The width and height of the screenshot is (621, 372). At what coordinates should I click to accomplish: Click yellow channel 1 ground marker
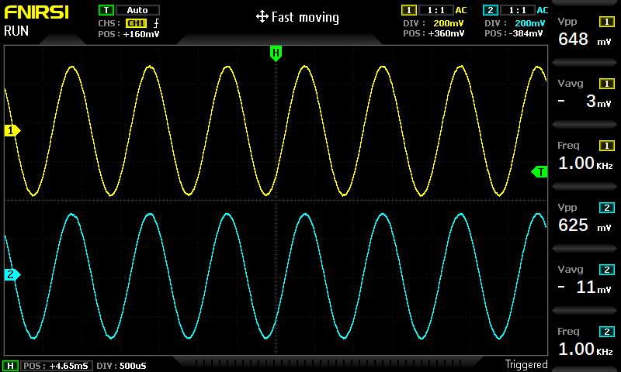point(12,130)
